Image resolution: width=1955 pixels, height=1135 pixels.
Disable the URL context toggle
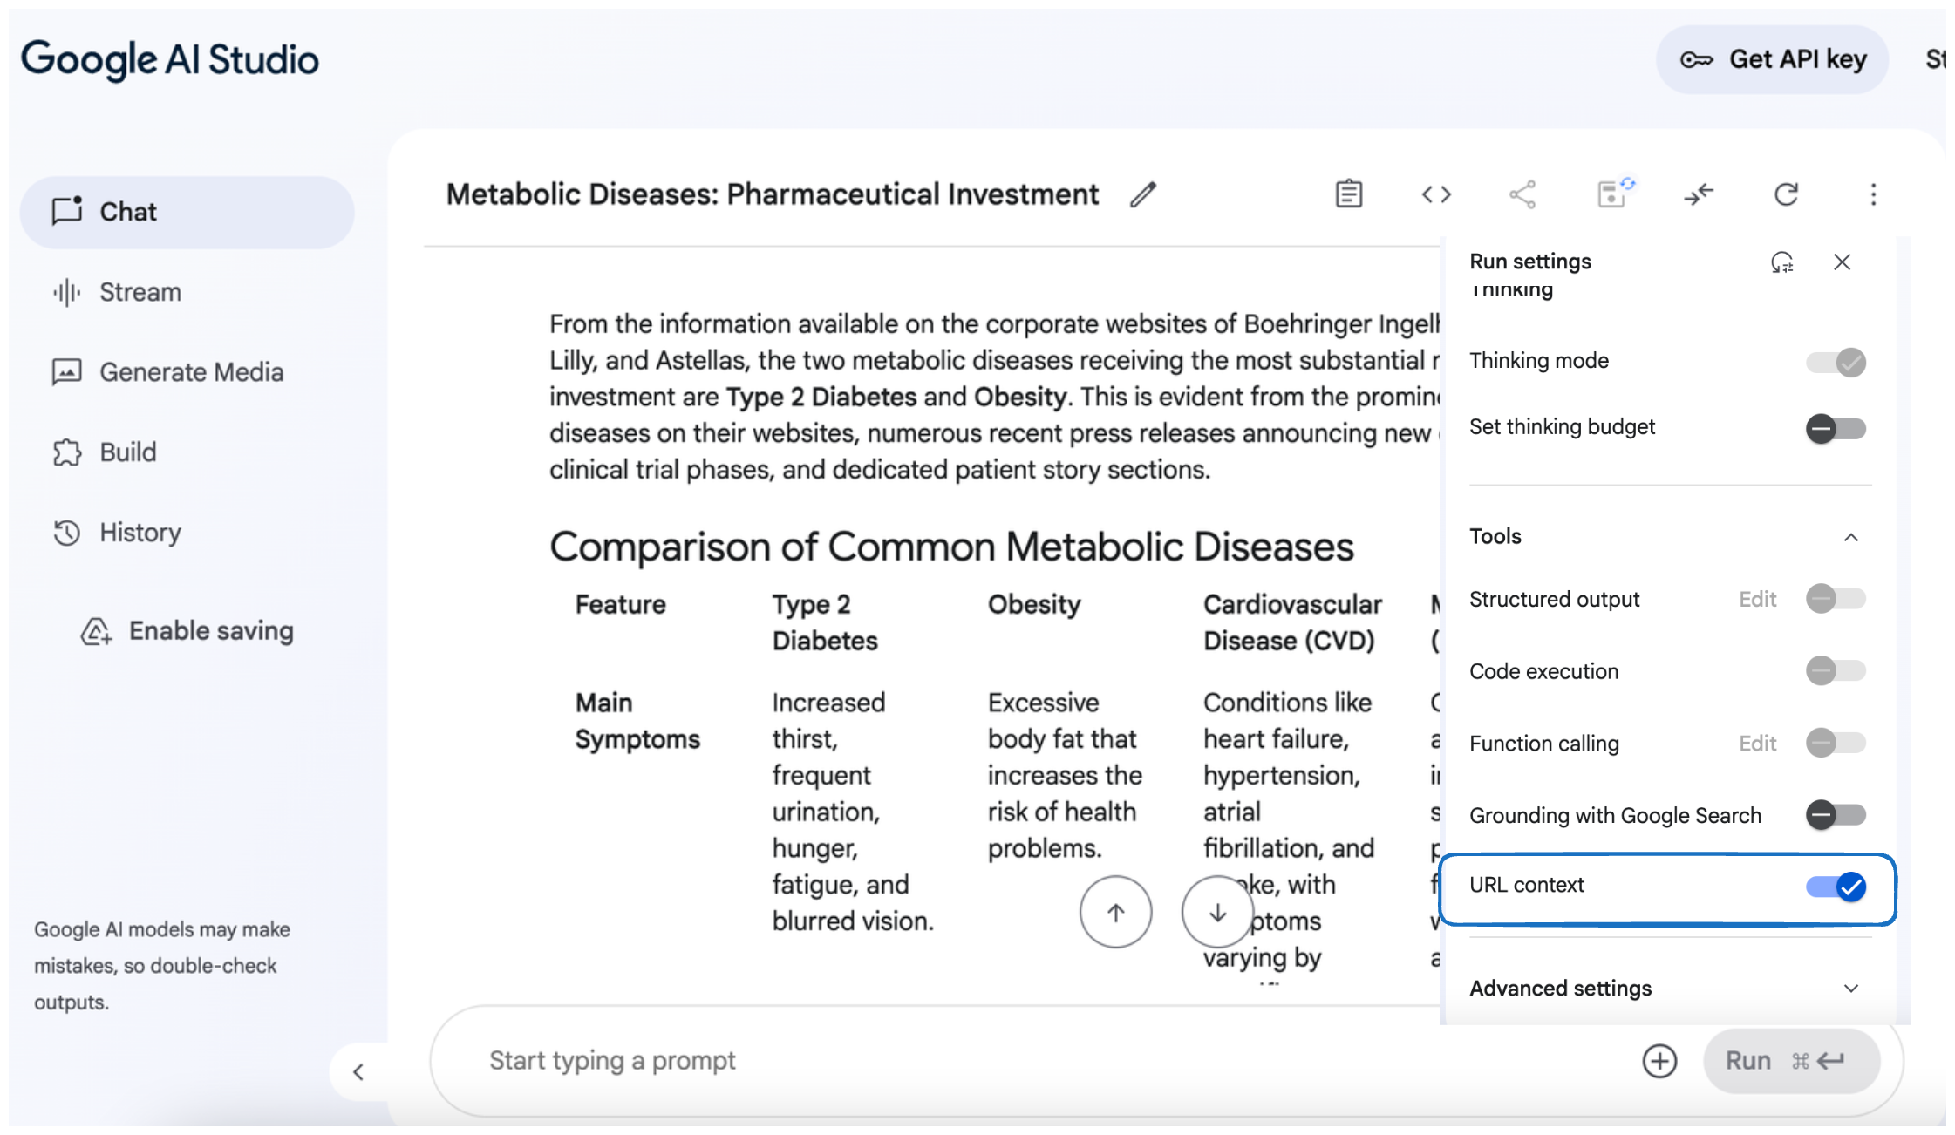(x=1836, y=887)
